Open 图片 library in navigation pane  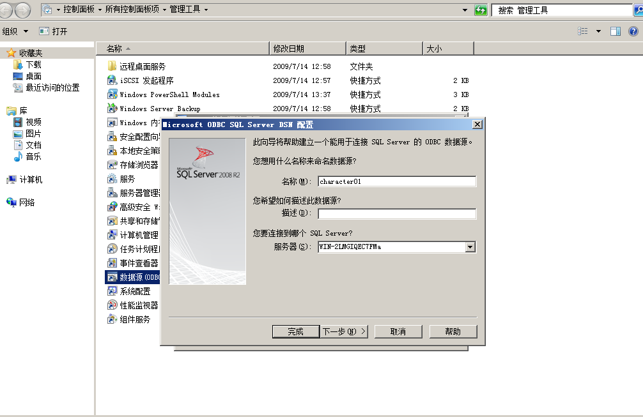pyautogui.click(x=34, y=133)
